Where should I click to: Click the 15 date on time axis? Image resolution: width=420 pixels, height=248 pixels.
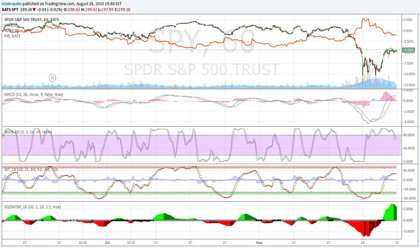[x=24, y=243]
